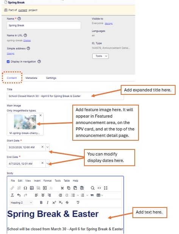Click the Change link under Simple address

[11, 53]
